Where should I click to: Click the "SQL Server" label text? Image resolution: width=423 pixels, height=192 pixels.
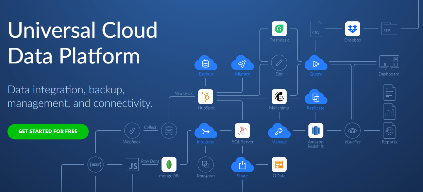(x=243, y=142)
